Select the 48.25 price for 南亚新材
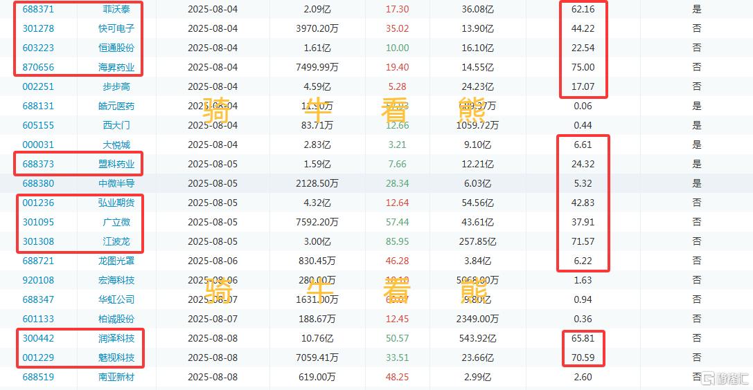This screenshot has width=753, height=390. coord(397,377)
